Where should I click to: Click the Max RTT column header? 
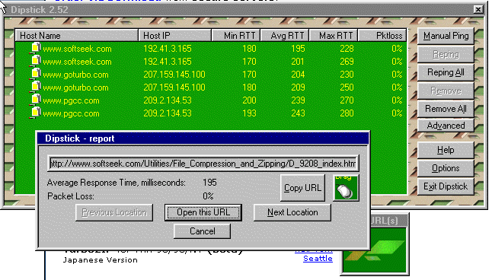334,36
